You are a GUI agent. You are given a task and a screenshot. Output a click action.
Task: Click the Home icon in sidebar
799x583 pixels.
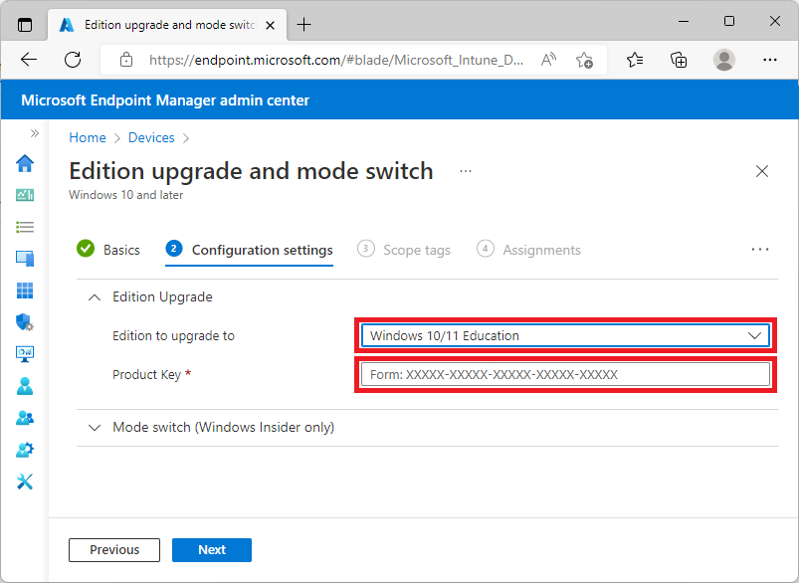(25, 163)
